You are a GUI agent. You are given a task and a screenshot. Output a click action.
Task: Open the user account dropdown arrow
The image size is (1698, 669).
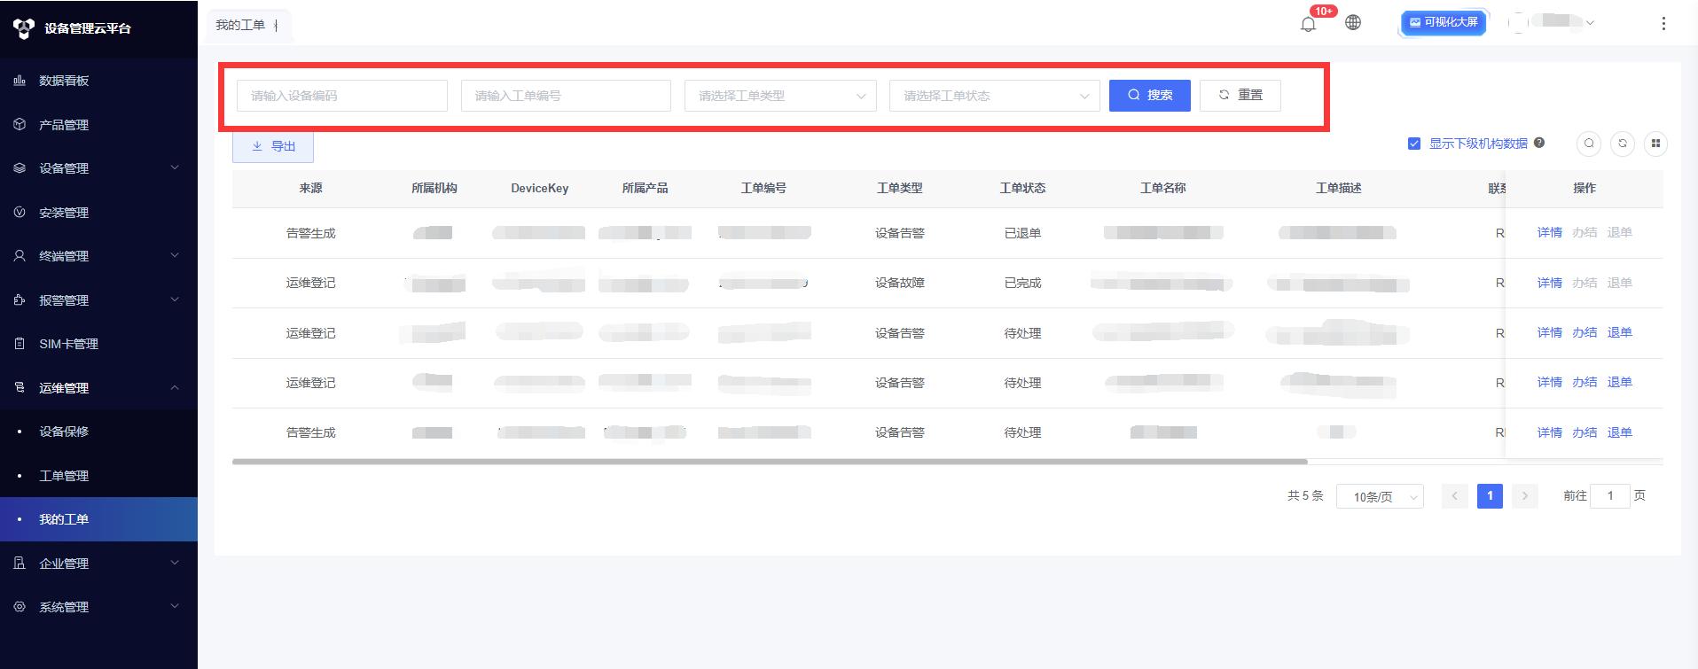point(1590,23)
